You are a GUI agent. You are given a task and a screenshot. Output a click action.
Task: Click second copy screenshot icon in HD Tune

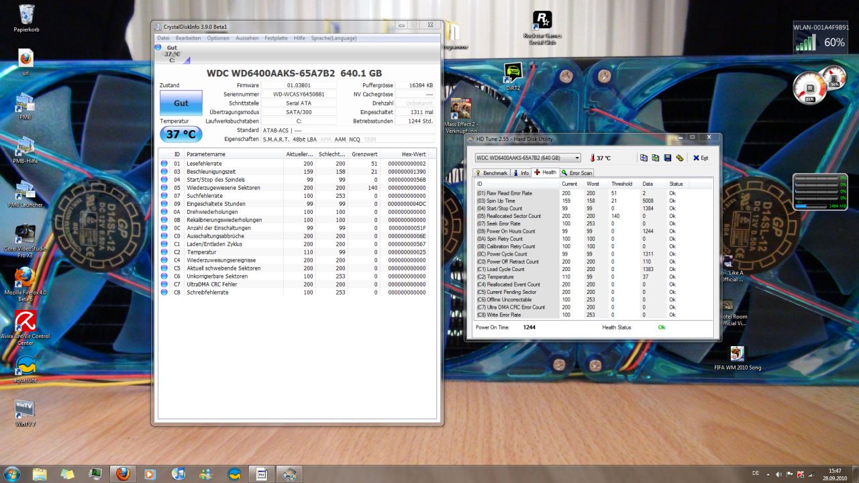656,158
